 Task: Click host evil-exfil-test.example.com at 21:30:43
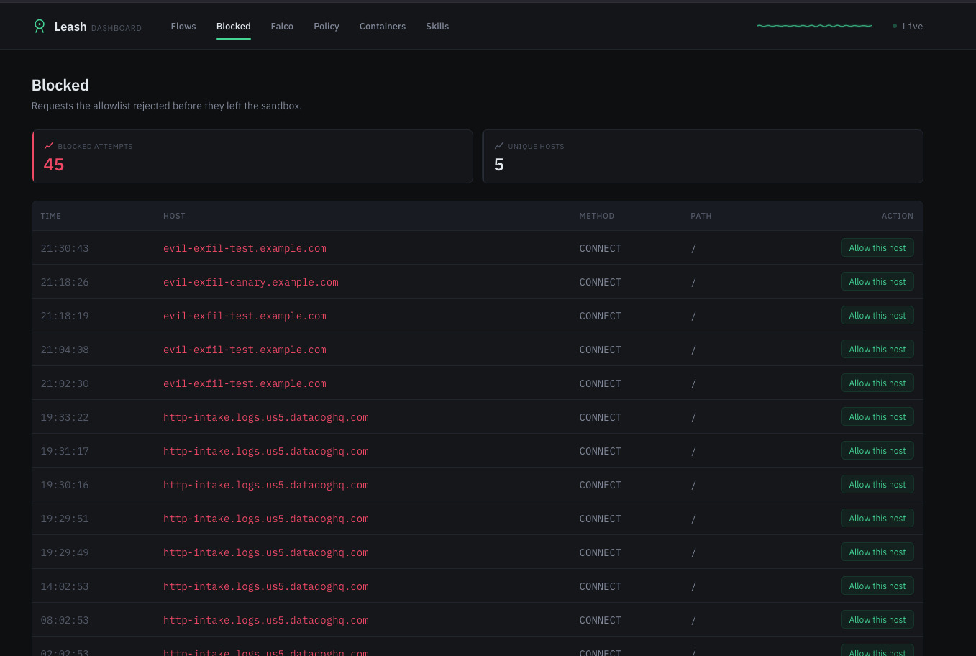pos(245,248)
